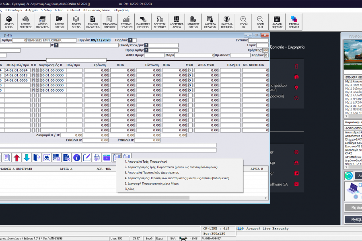Click the green circular refresh icon
This screenshot has height=241, width=362.
349,176
